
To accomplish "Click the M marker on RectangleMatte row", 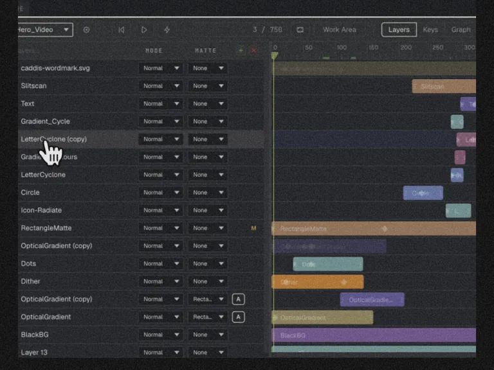I will [253, 228].
